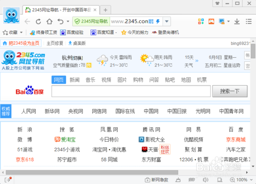256x184 pixels.
Task: Click the Baidu logo
Action: pyautogui.click(x=30, y=90)
